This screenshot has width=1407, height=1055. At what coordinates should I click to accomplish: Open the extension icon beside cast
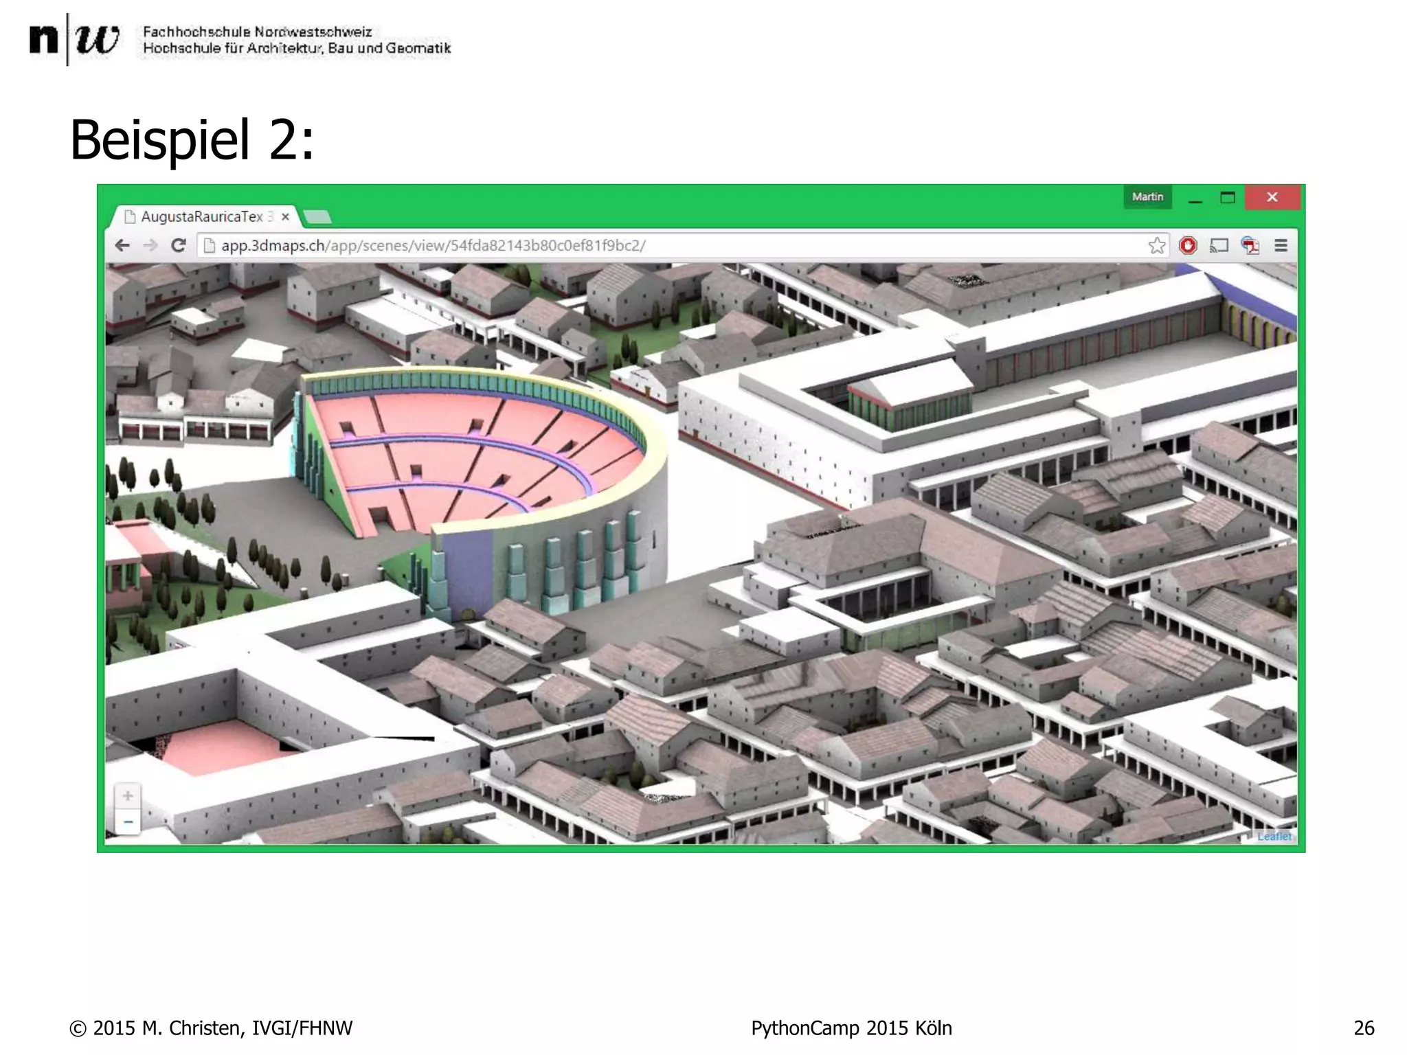(1250, 246)
